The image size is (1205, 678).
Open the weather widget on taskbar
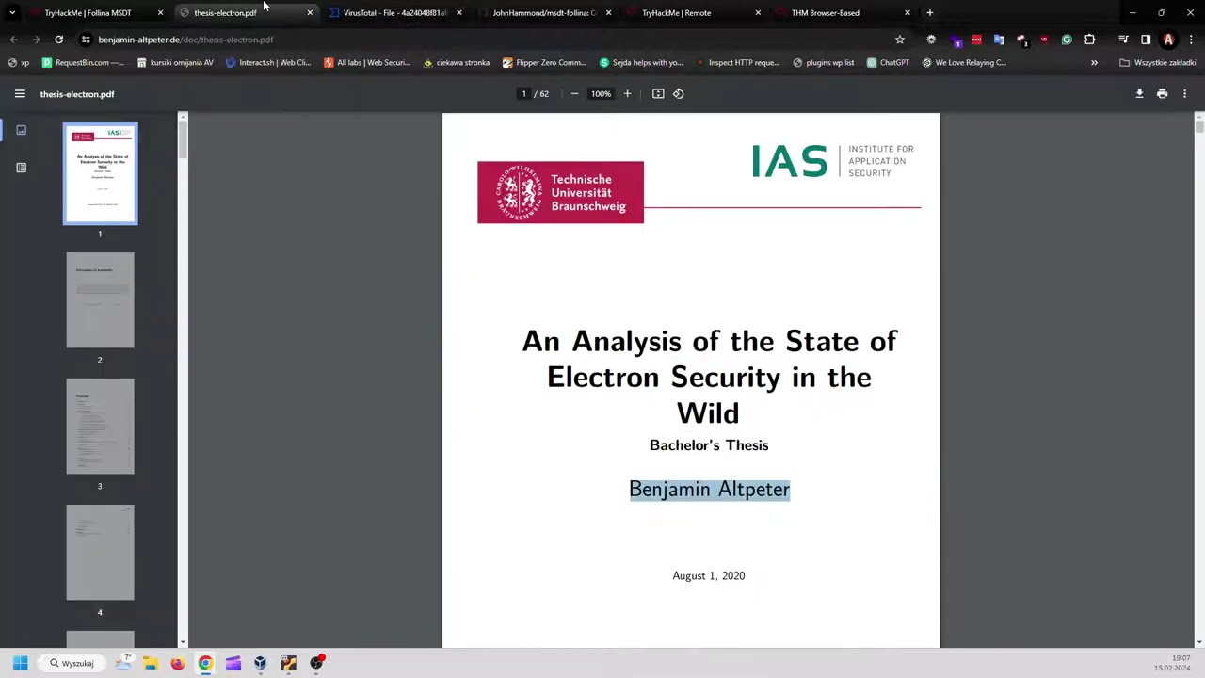pyautogui.click(x=122, y=664)
